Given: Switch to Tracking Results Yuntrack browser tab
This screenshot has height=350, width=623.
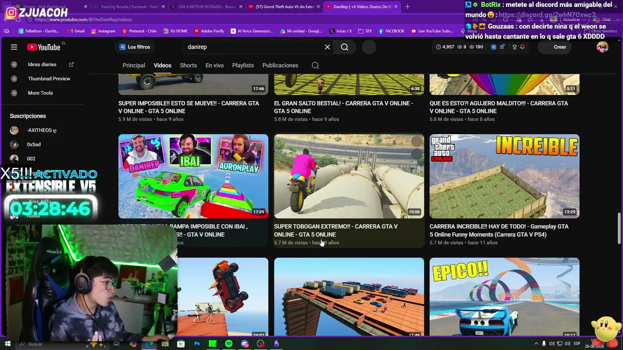Looking at the screenshot, I should point(129,7).
